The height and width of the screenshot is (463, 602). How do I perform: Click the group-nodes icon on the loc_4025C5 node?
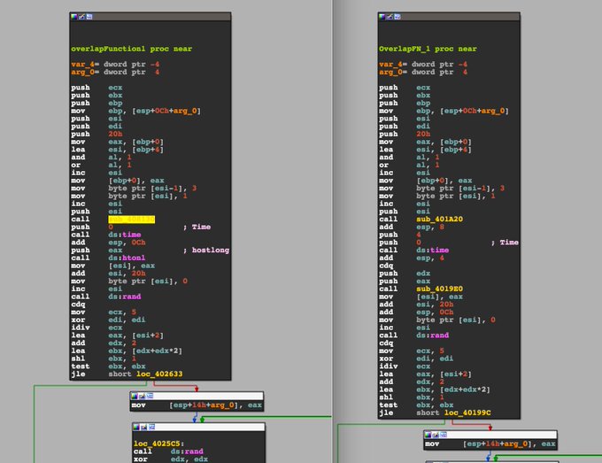tap(151, 427)
